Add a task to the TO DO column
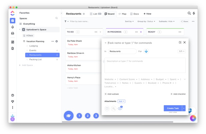The image size is (206, 134). [100, 32]
